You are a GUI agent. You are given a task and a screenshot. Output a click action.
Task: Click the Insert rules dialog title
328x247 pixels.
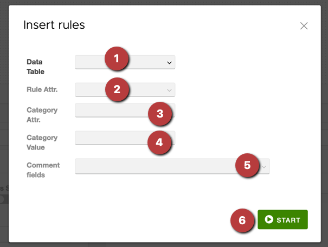(54, 25)
